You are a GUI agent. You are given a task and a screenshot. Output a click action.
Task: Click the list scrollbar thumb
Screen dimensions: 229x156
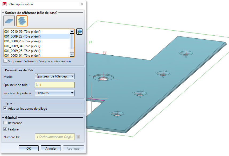(x=72, y=41)
